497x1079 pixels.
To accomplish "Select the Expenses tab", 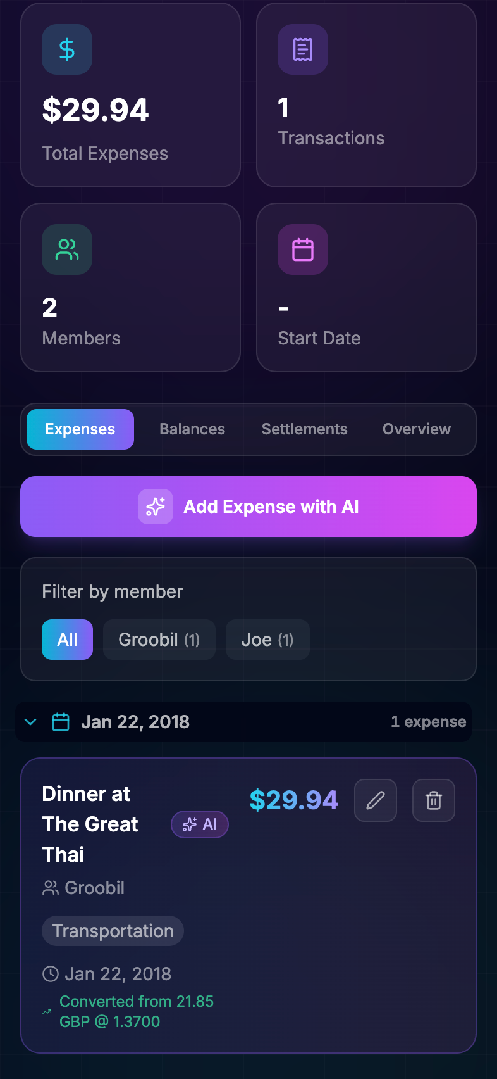I will coord(80,429).
